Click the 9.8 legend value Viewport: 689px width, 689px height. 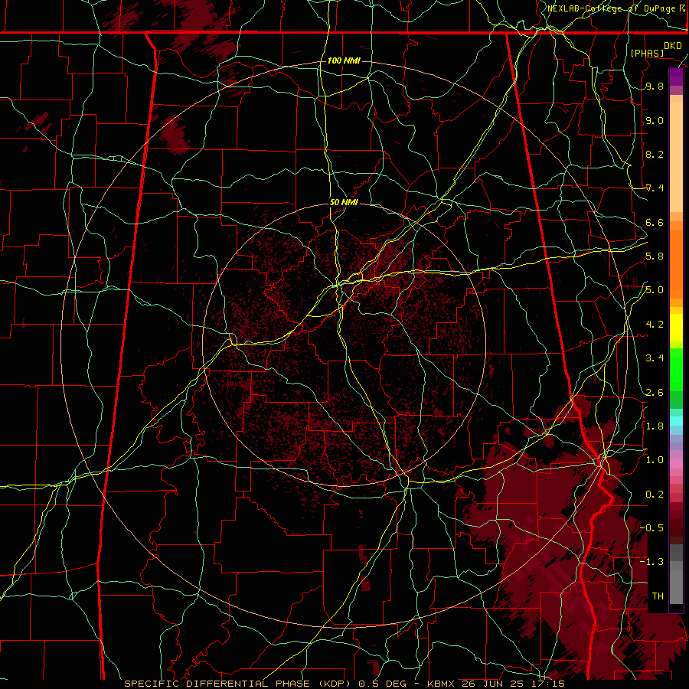tap(655, 87)
